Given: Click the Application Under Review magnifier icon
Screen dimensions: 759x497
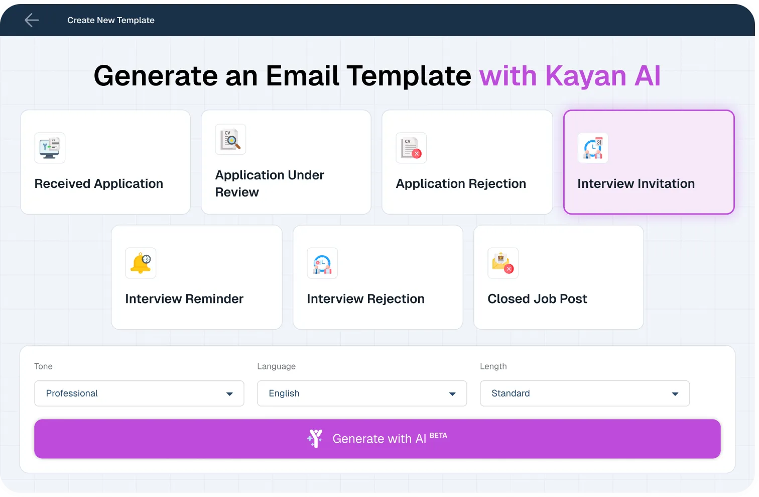Looking at the screenshot, I should 230,139.
